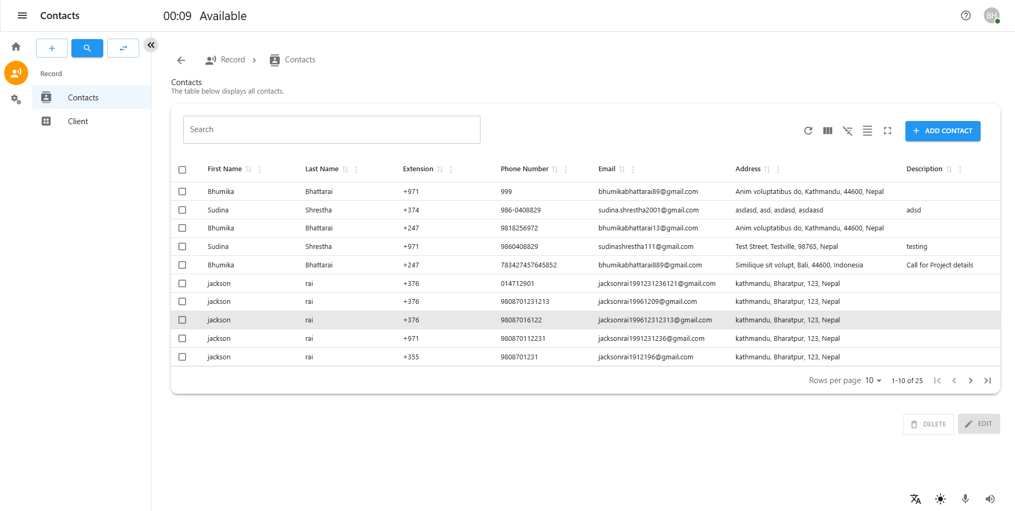Open the show/hide columns icon
Screen dimensions: 1015x511
pyautogui.click(x=828, y=131)
